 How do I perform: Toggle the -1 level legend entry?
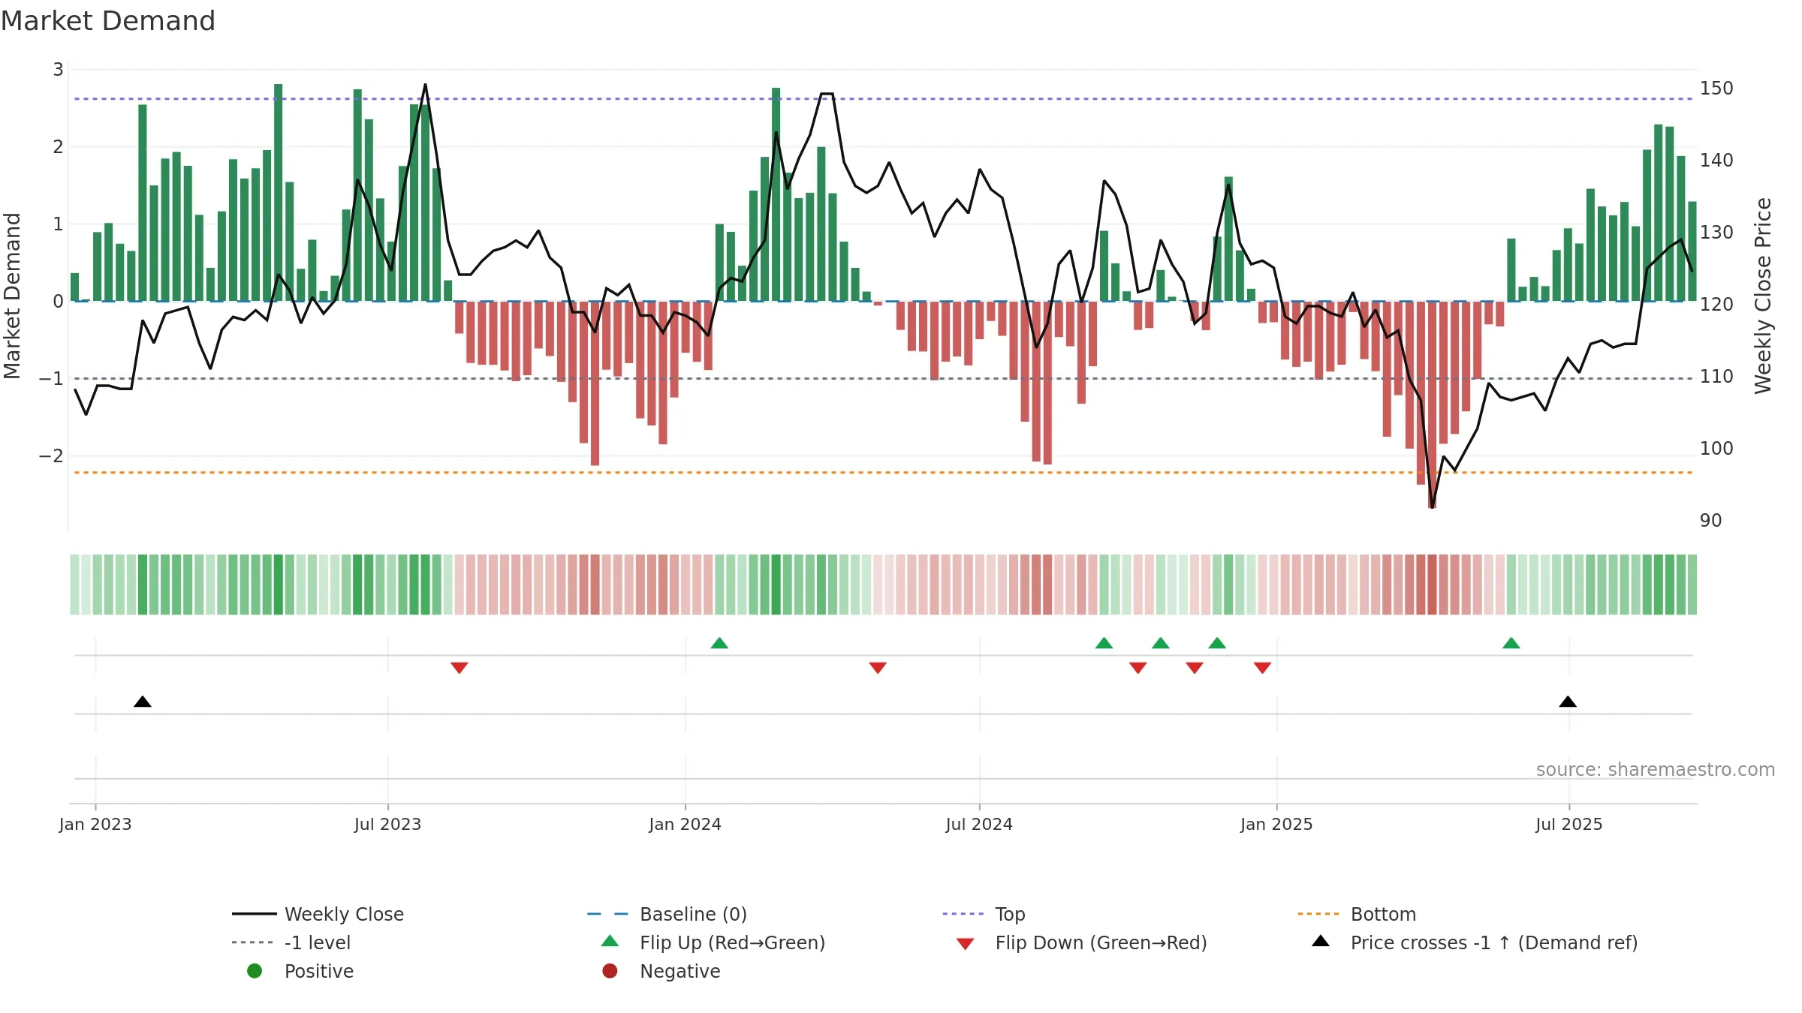tap(291, 942)
